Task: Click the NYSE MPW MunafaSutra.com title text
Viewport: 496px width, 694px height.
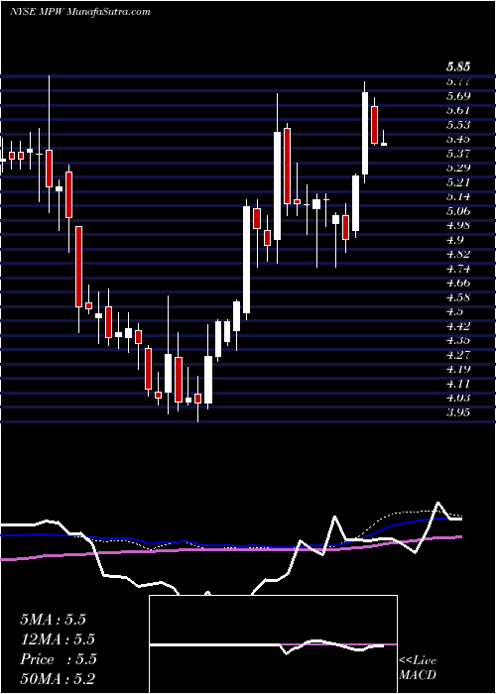Action: tap(79, 12)
